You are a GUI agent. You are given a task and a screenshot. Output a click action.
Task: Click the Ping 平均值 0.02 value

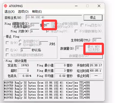[x=60, y=76]
